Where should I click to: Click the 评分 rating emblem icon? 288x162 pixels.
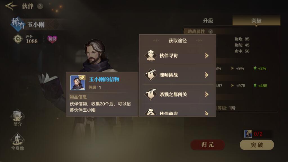[x=18, y=39]
